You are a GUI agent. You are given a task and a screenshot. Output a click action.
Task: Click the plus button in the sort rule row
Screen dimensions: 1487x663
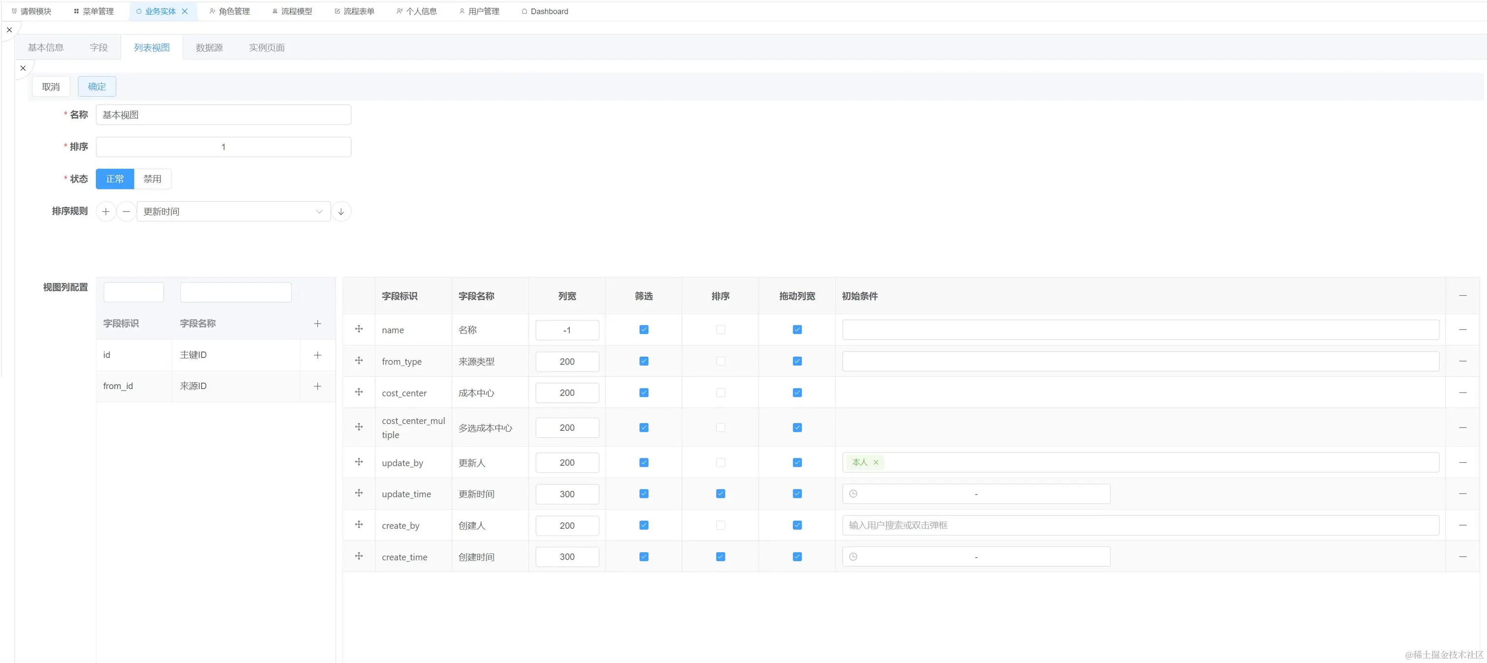point(106,211)
